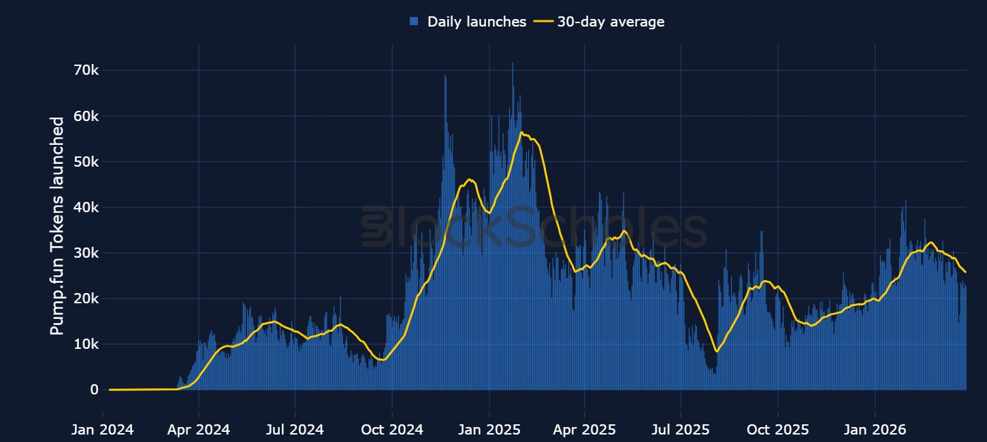This screenshot has height=442, width=987.
Task: Click the Apr 2024 x-axis label
Action: [x=199, y=430]
